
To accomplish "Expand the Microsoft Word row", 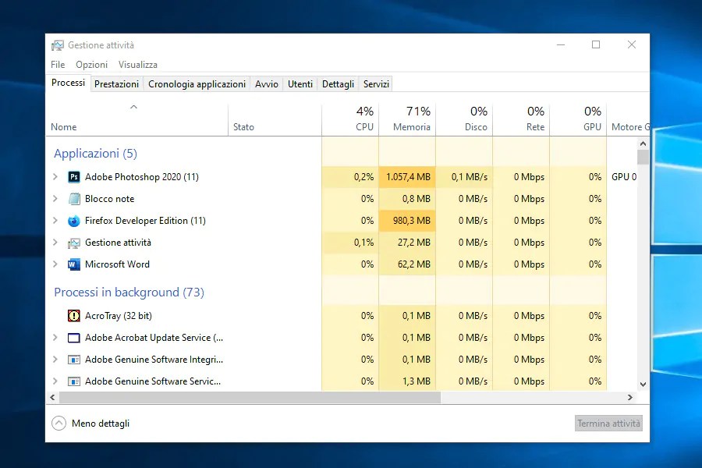I will tap(55, 264).
